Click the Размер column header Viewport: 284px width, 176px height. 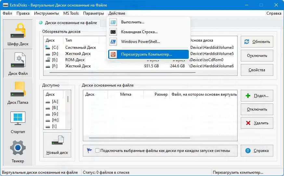coord(157,94)
